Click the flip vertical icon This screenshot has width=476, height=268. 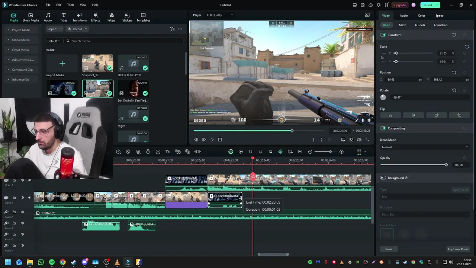point(414,115)
